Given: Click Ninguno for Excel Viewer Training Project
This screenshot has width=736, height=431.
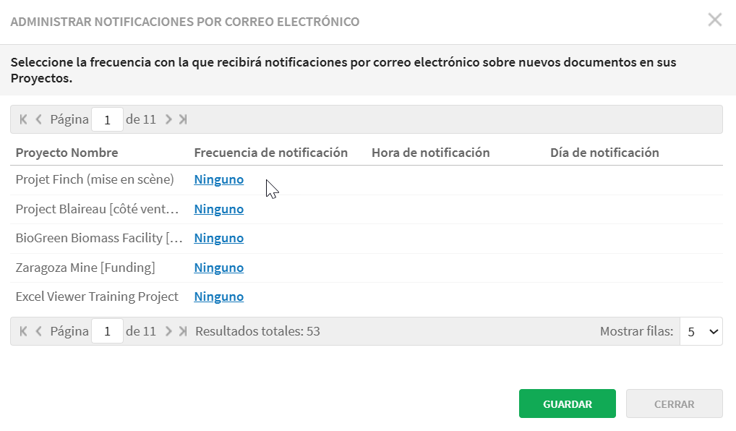Looking at the screenshot, I should 219,296.
